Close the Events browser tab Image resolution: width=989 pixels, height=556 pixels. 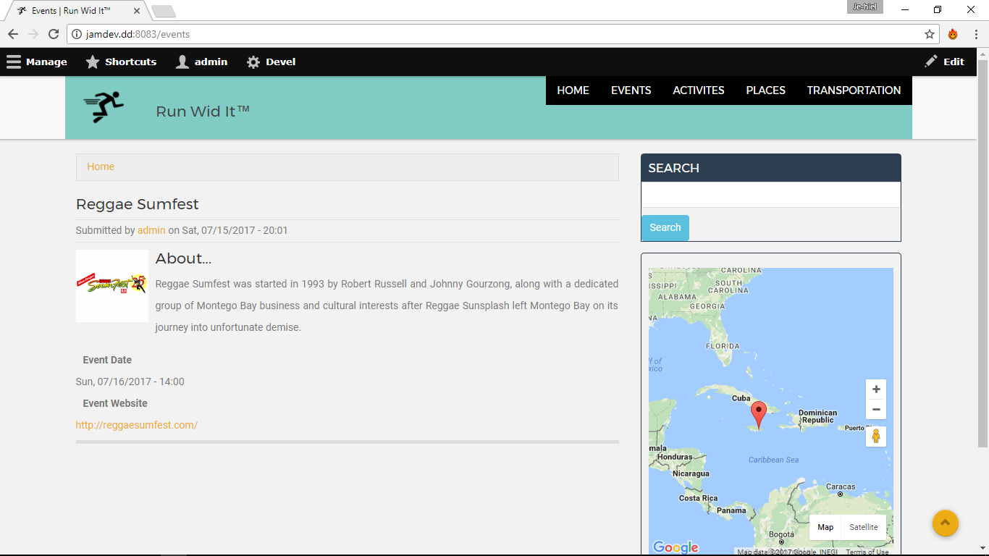click(x=137, y=11)
